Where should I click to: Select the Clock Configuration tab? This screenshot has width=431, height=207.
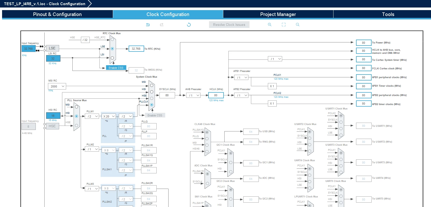168,14
